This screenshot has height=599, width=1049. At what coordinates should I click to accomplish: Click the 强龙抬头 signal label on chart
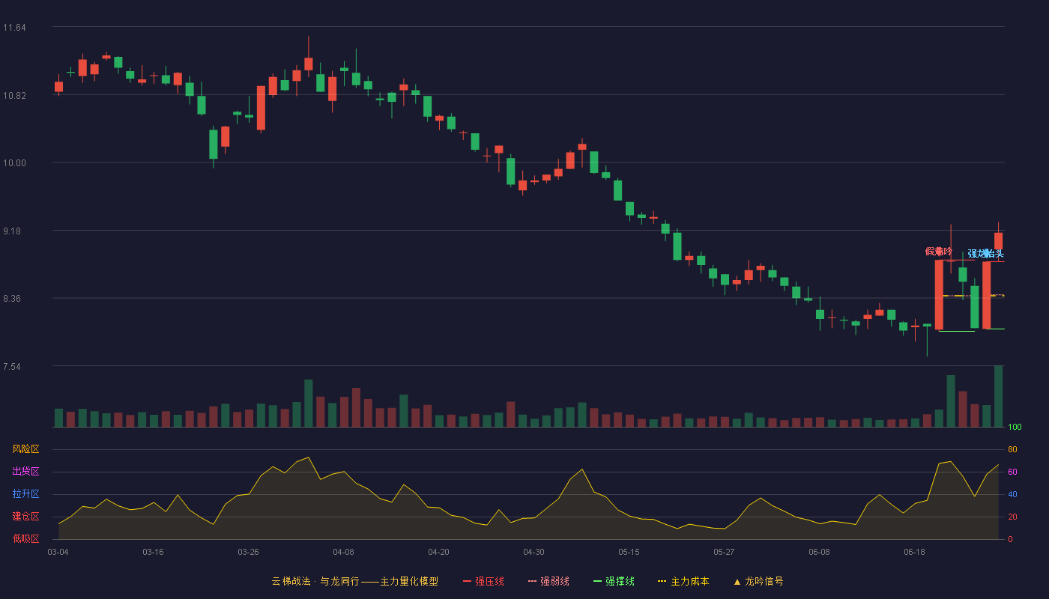[985, 254]
